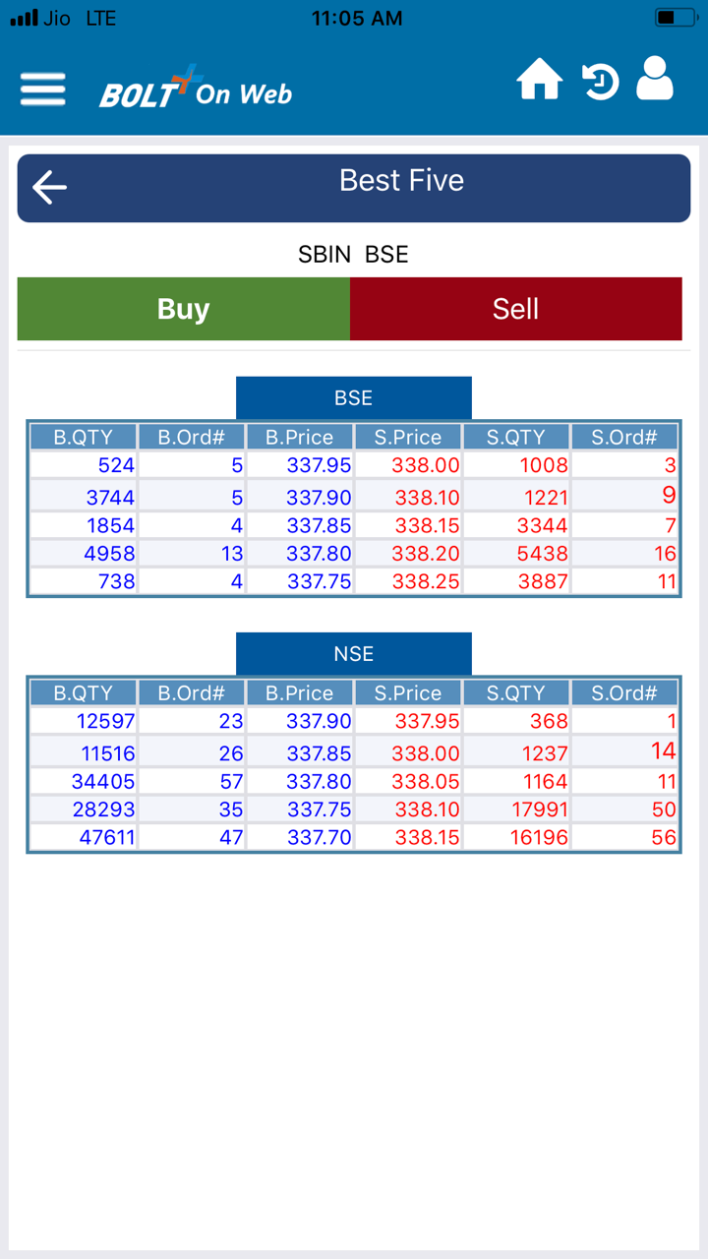The width and height of the screenshot is (708, 1259).
Task: Click NSE sell price 337.95
Action: [427, 721]
